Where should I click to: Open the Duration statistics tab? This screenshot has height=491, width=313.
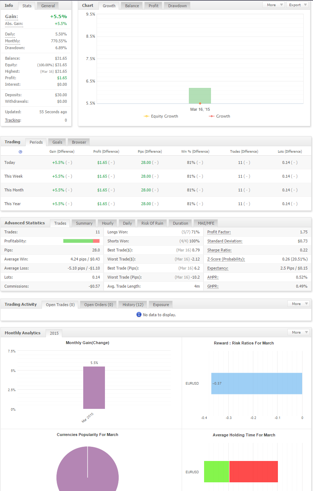point(180,223)
